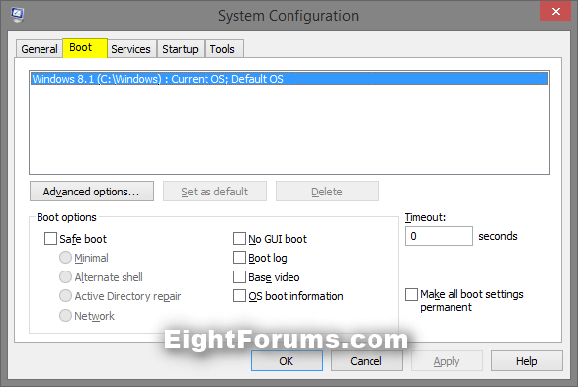Click the Apply button

(447, 361)
